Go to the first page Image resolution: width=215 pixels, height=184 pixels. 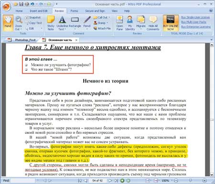pyautogui.click(x=80, y=181)
